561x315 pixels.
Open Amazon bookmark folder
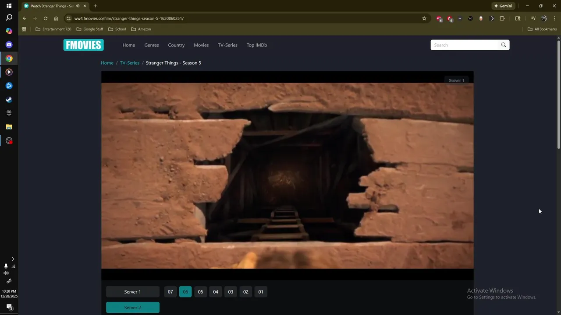pyautogui.click(x=141, y=29)
